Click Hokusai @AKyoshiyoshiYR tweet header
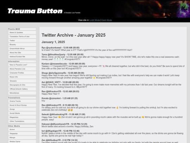 pyautogui.click(x=64, y=124)
